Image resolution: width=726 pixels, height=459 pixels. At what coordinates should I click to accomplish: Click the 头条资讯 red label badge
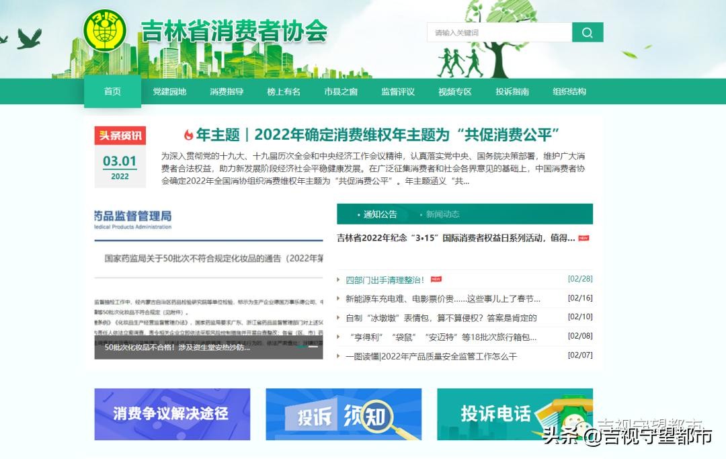tap(120, 136)
